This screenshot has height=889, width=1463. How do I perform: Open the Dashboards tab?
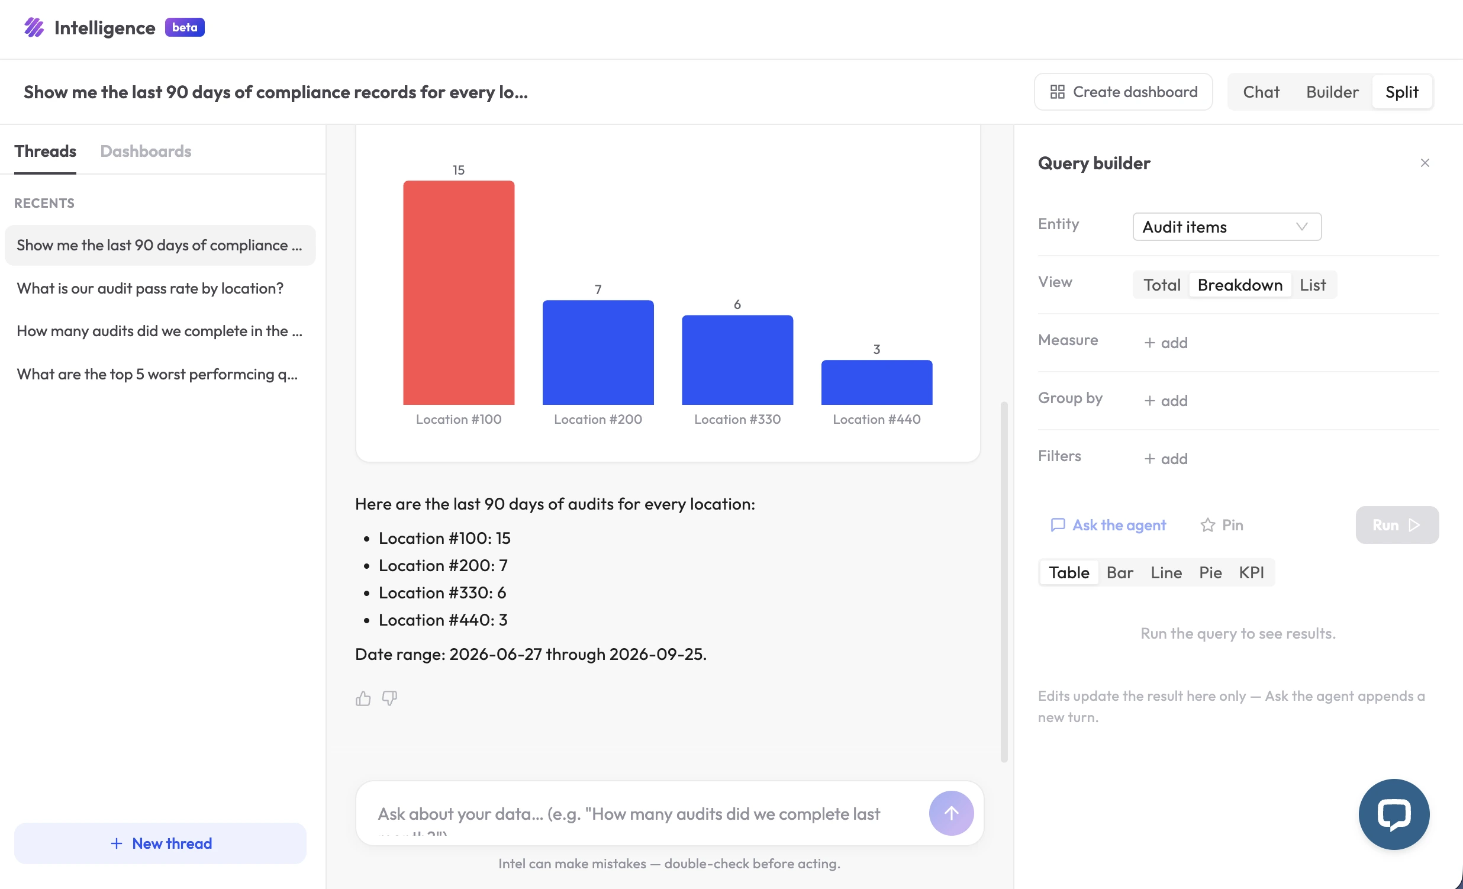146,152
